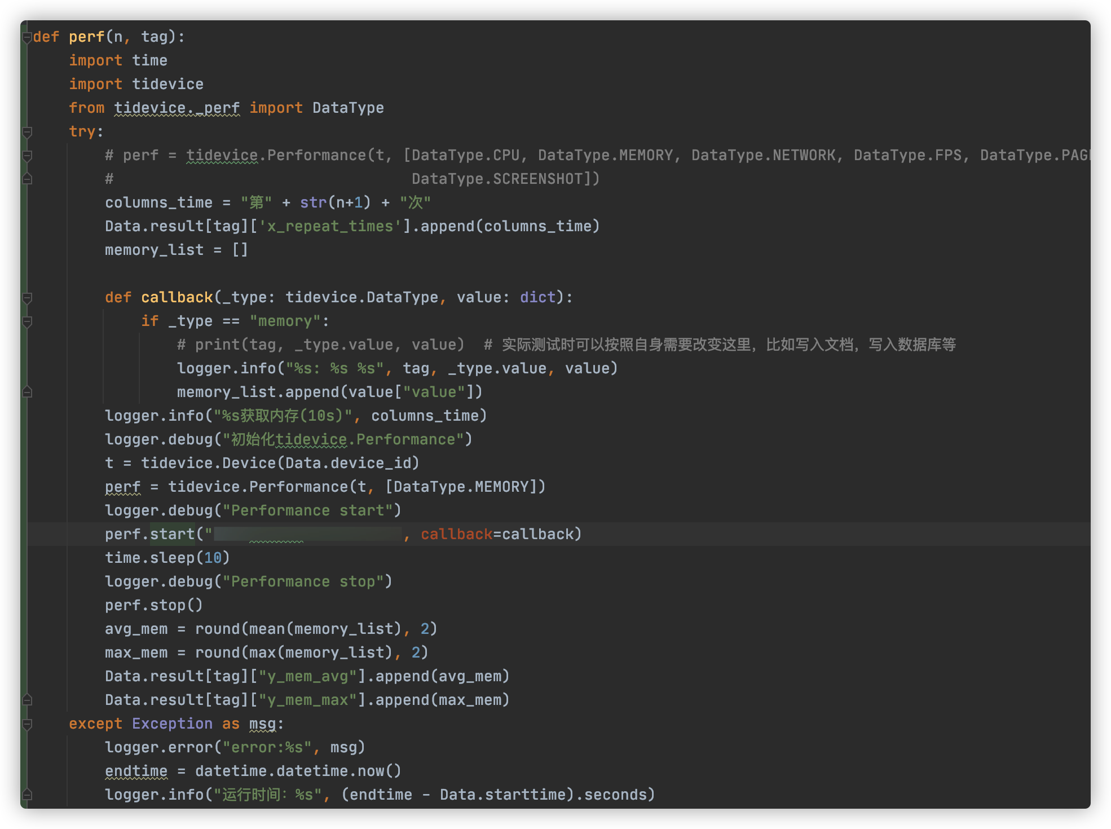Viewport: 1111px width, 829px height.
Task: Click the time.sleep(10) number literal
Action: pos(213,558)
